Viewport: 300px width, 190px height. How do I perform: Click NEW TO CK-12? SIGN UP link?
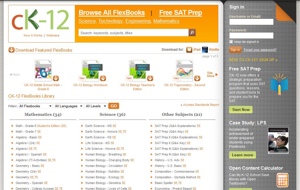coord(253,60)
